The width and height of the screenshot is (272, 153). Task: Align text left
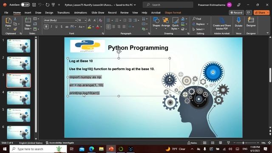[x=108, y=27]
